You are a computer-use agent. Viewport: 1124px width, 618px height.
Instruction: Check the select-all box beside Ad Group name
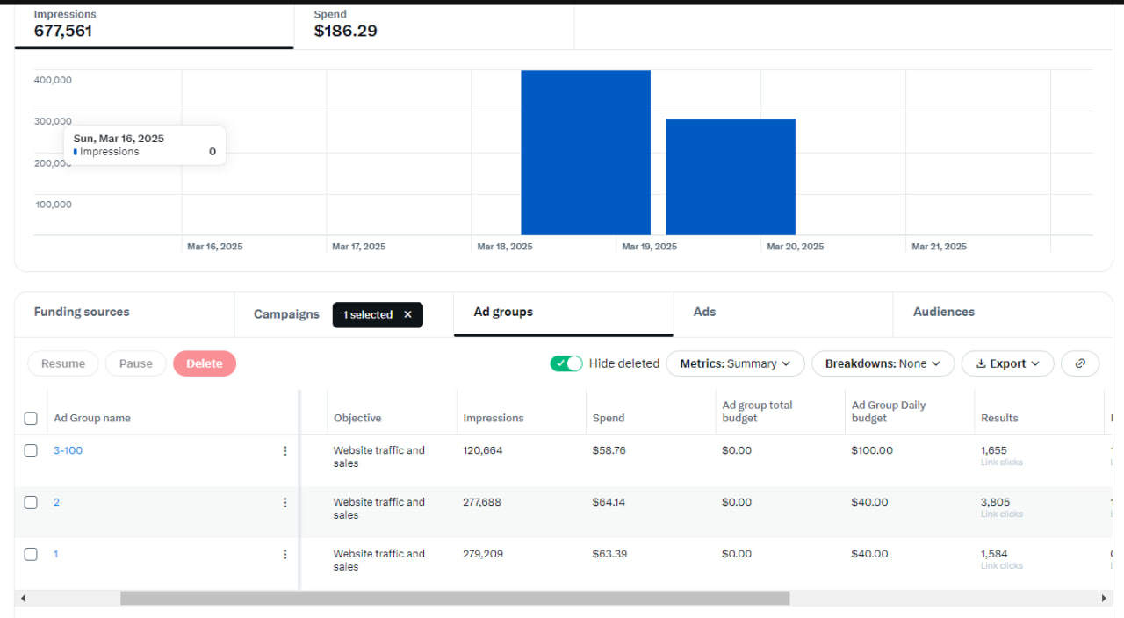coord(31,419)
